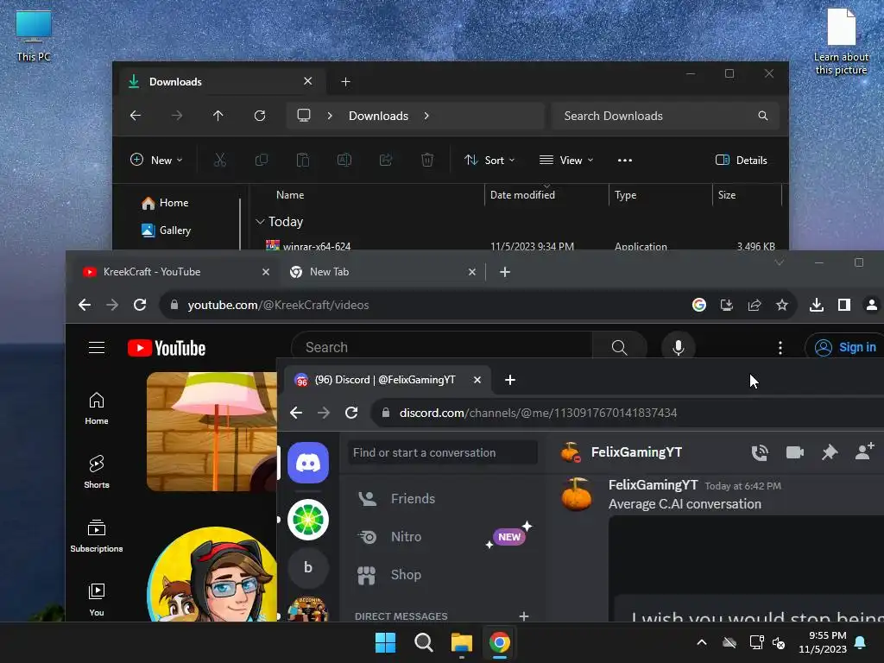Toggle Chrome side panel icon

tap(844, 305)
